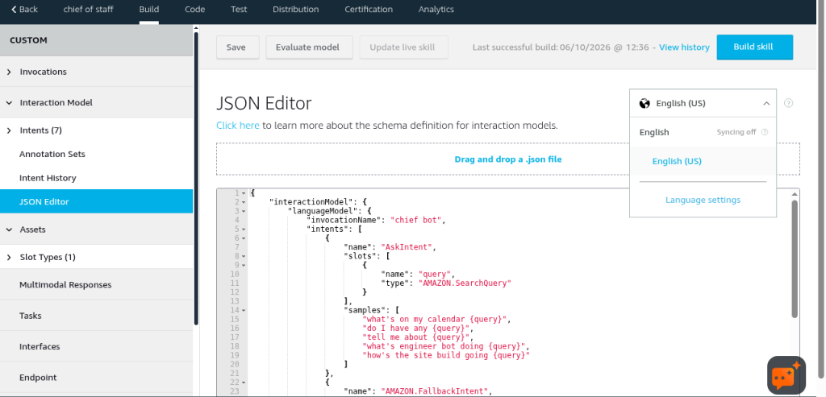Click the "AMAZON.FallbackIntent" name value

coord(436,391)
